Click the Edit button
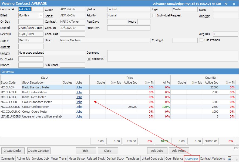239x162 pixels. [86, 151]
